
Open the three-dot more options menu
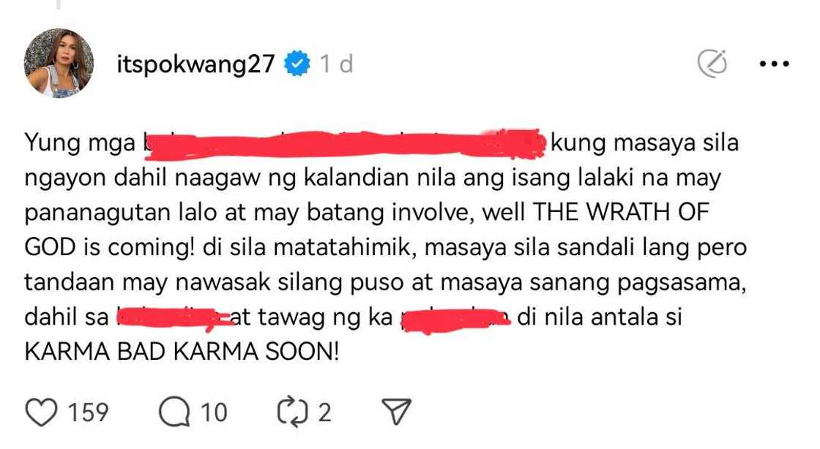(774, 64)
